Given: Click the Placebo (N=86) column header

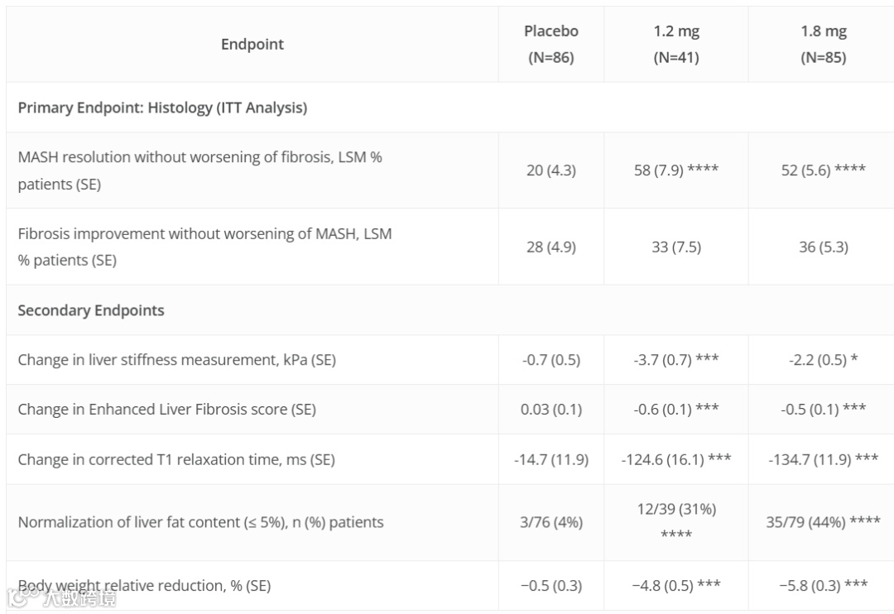Looking at the screenshot, I should point(550,45).
